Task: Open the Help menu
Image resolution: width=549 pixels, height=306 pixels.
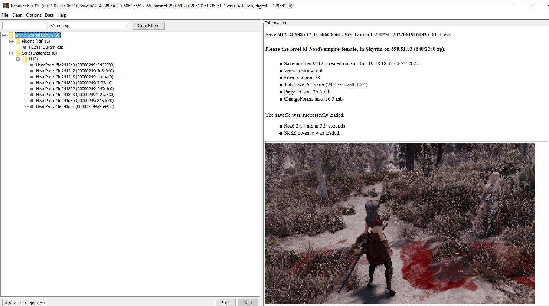Action: pyautogui.click(x=62, y=15)
